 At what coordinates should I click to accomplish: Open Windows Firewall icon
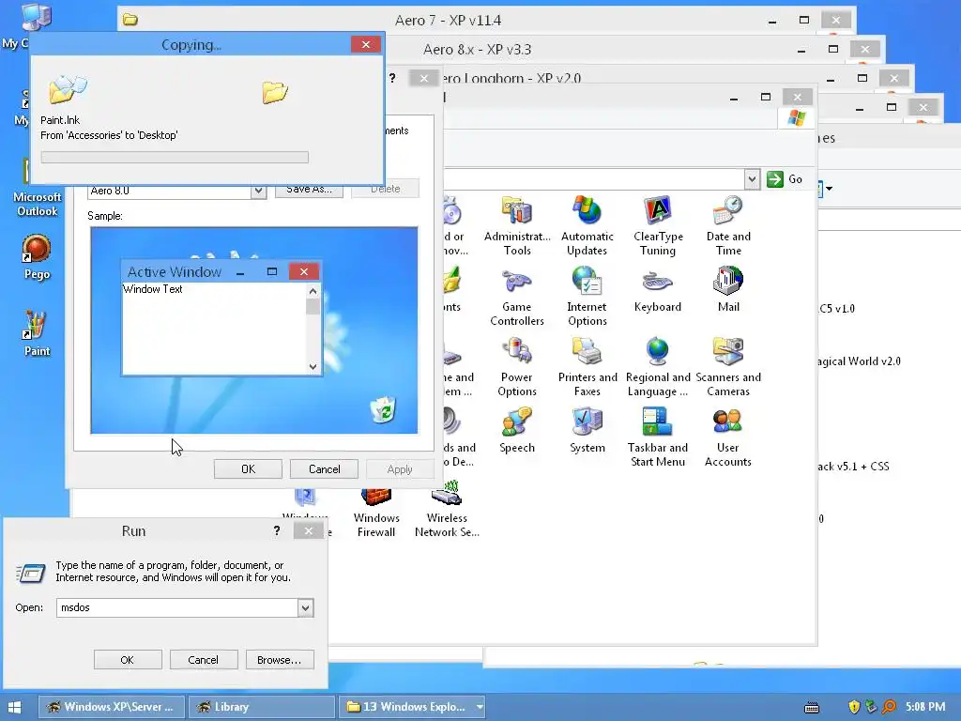coord(376,514)
